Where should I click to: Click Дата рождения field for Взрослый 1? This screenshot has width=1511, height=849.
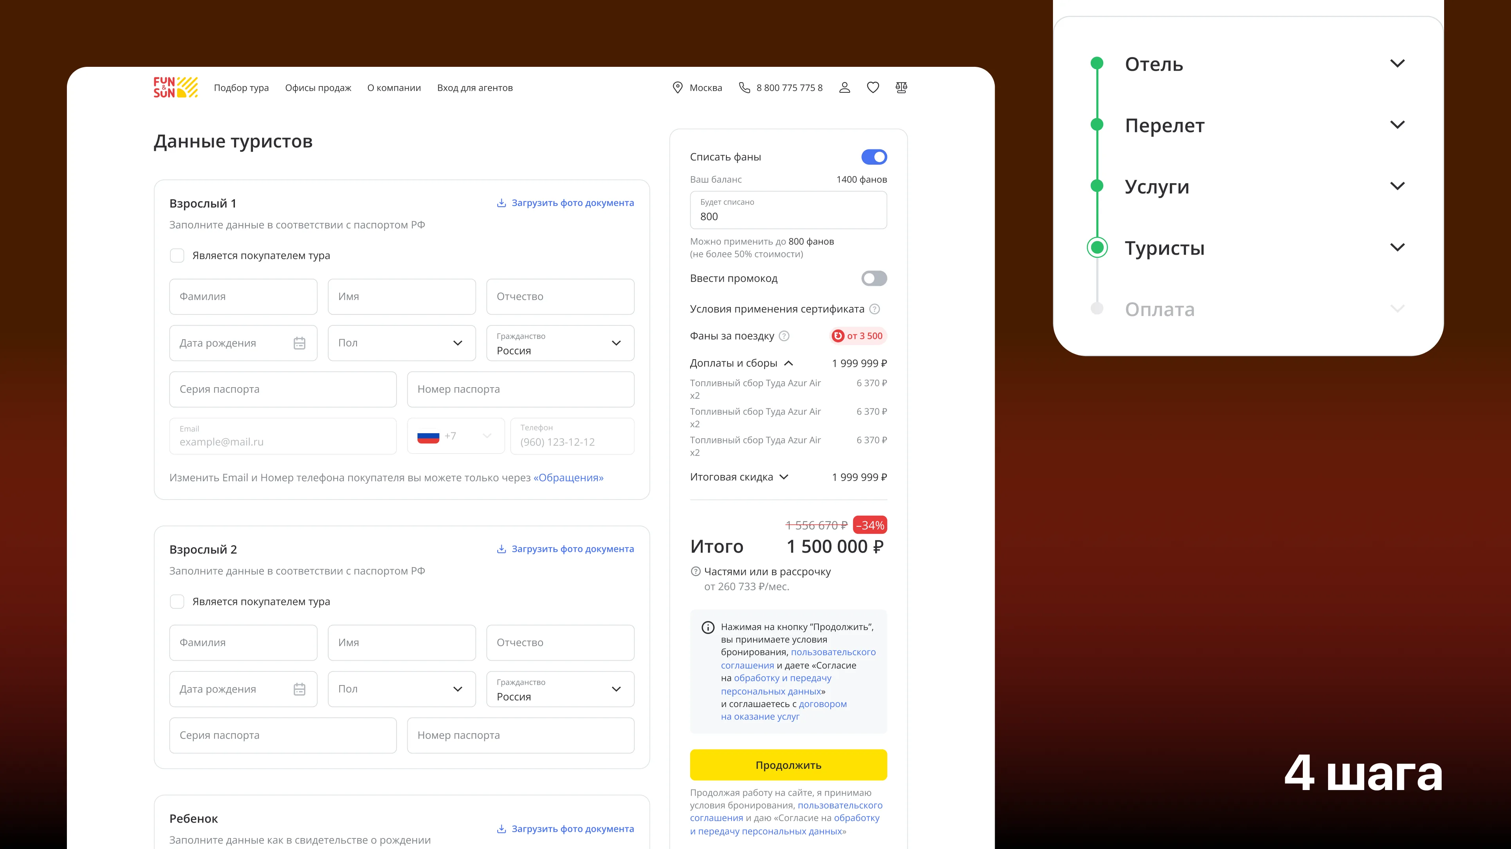[244, 344]
